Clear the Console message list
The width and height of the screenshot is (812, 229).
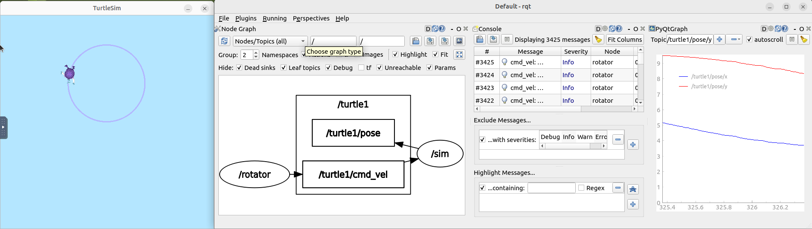point(598,40)
